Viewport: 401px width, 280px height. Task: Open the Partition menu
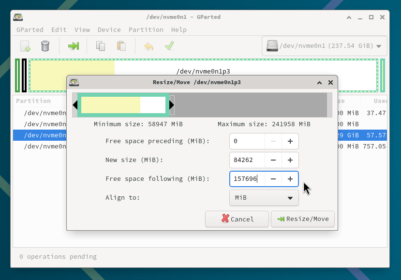point(146,29)
